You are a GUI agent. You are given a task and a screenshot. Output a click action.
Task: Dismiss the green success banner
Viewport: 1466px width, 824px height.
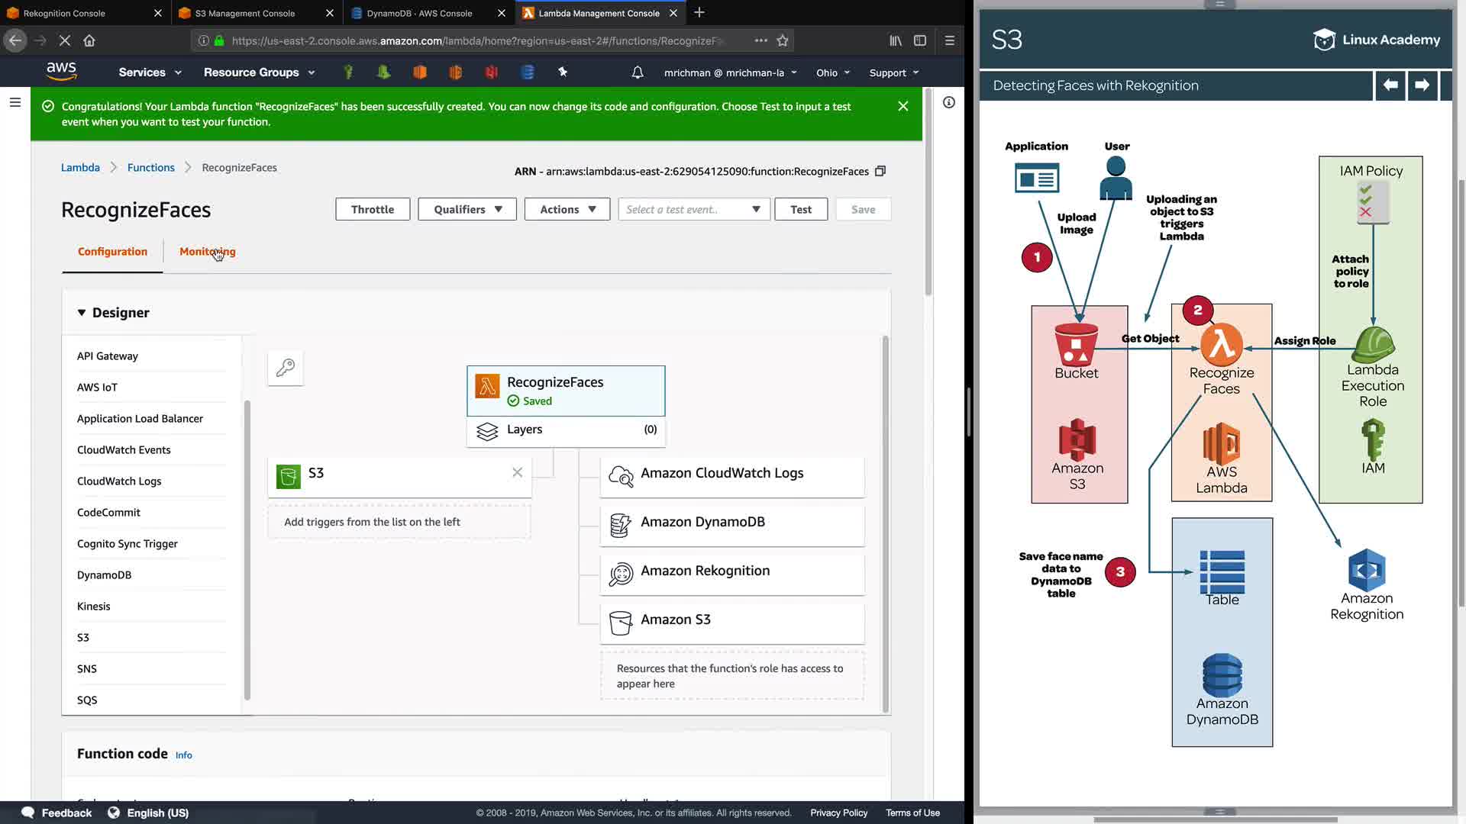903,106
